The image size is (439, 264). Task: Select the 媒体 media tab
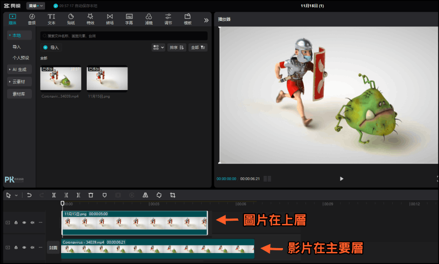(x=13, y=19)
